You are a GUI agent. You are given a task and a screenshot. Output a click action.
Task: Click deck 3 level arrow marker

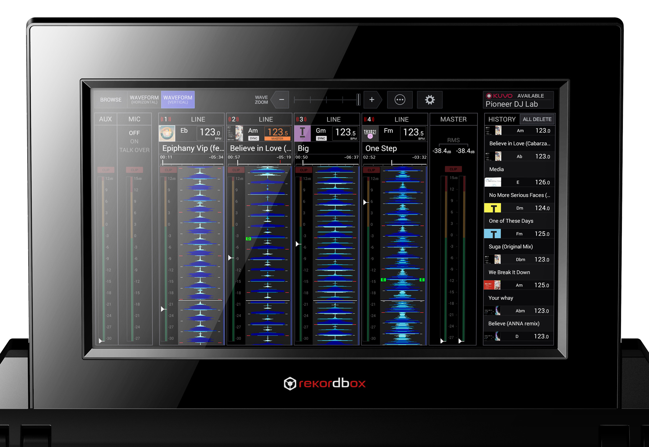[x=298, y=244]
